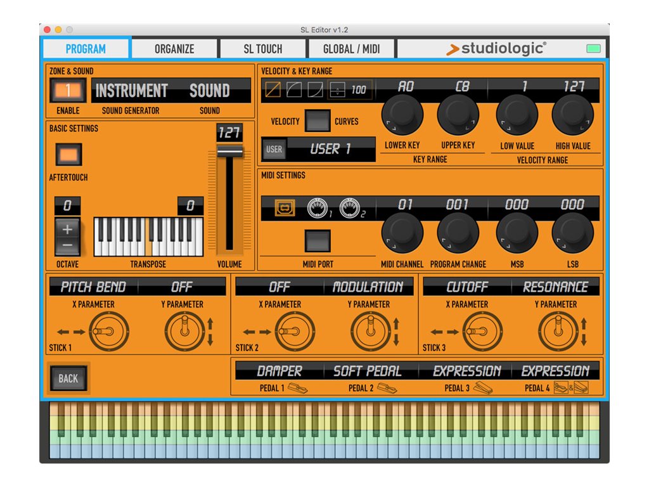Choose MIDI DIN port 2 icon
The image size is (649, 487).
click(350, 208)
